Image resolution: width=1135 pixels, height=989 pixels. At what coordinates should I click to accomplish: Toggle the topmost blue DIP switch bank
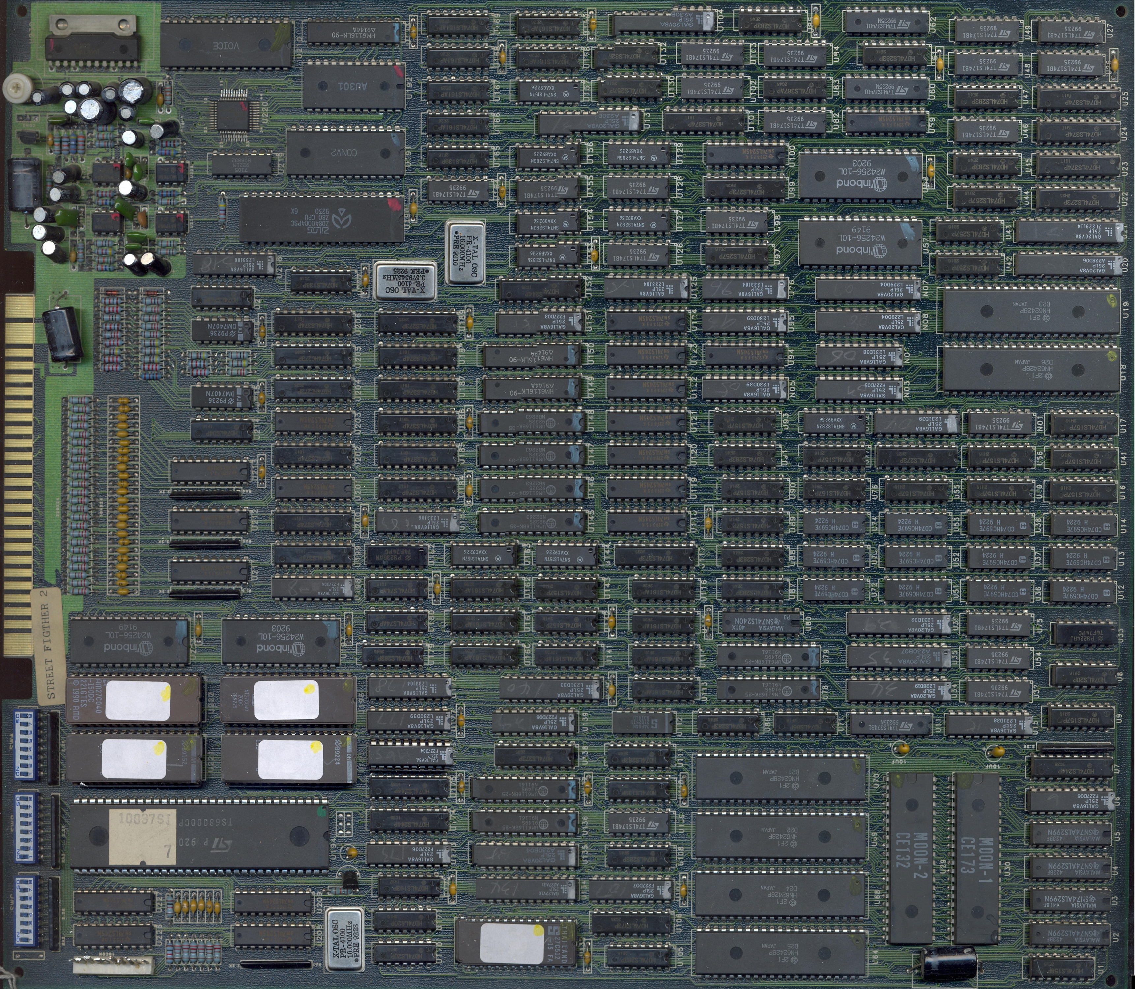click(x=25, y=745)
